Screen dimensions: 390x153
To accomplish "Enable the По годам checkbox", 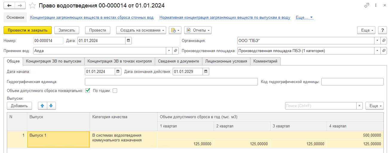I will pyautogui.click(x=115, y=91).
